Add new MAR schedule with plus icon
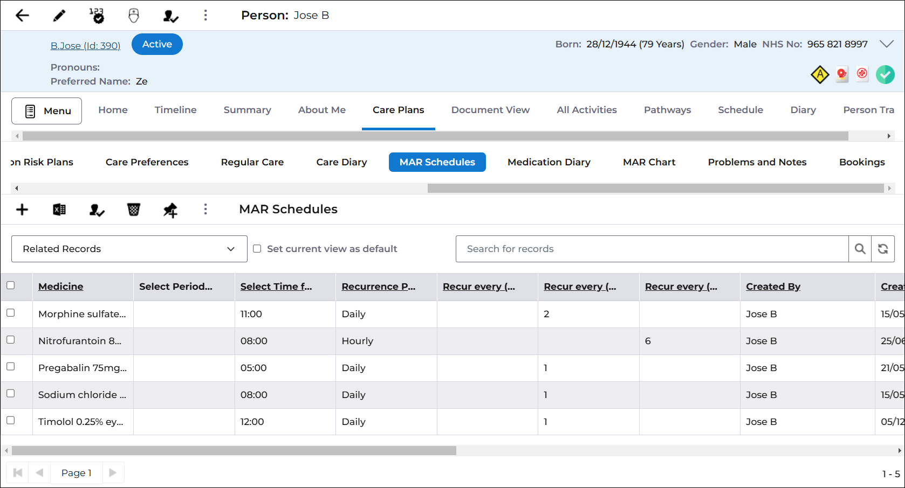Image resolution: width=905 pixels, height=488 pixels. coord(22,210)
